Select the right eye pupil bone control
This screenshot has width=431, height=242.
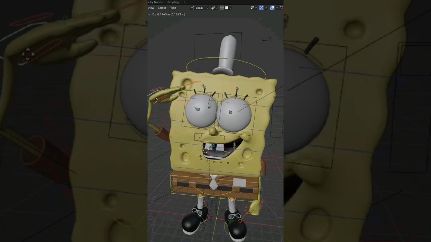pyautogui.click(x=230, y=112)
